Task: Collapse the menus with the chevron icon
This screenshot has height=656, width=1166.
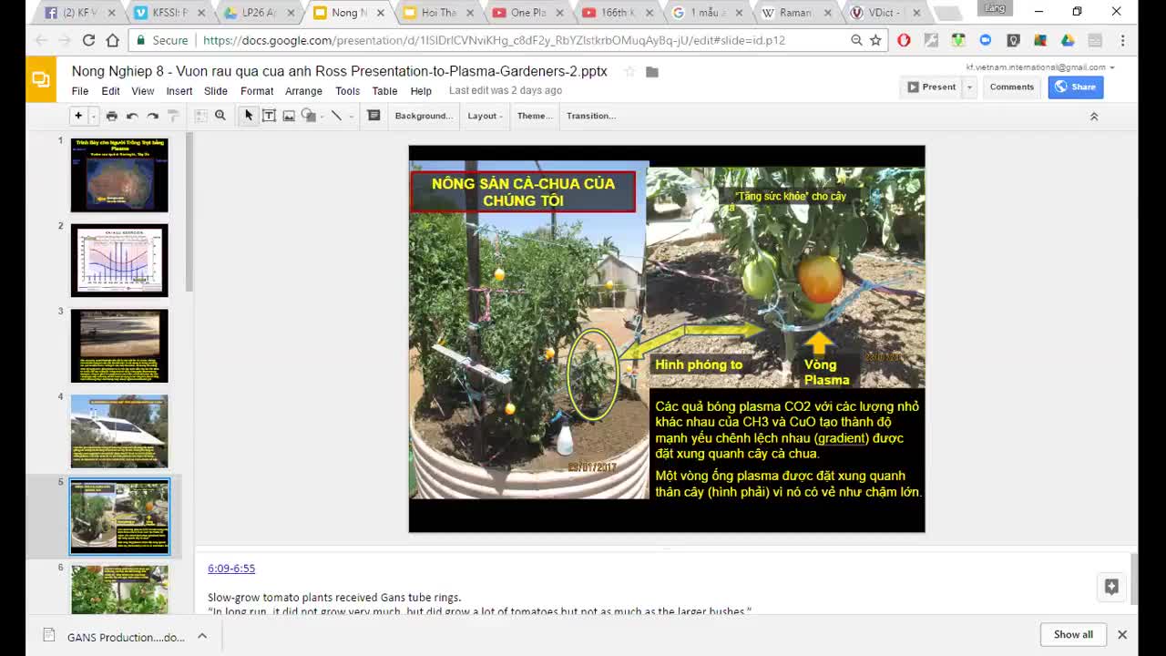Action: [1094, 116]
